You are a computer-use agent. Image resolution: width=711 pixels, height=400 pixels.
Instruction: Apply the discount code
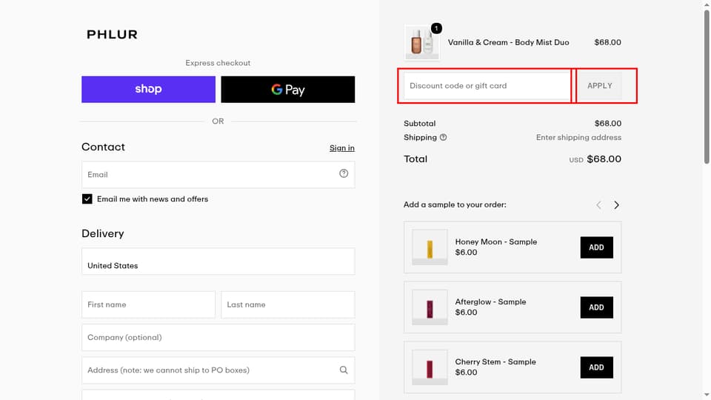pyautogui.click(x=599, y=86)
